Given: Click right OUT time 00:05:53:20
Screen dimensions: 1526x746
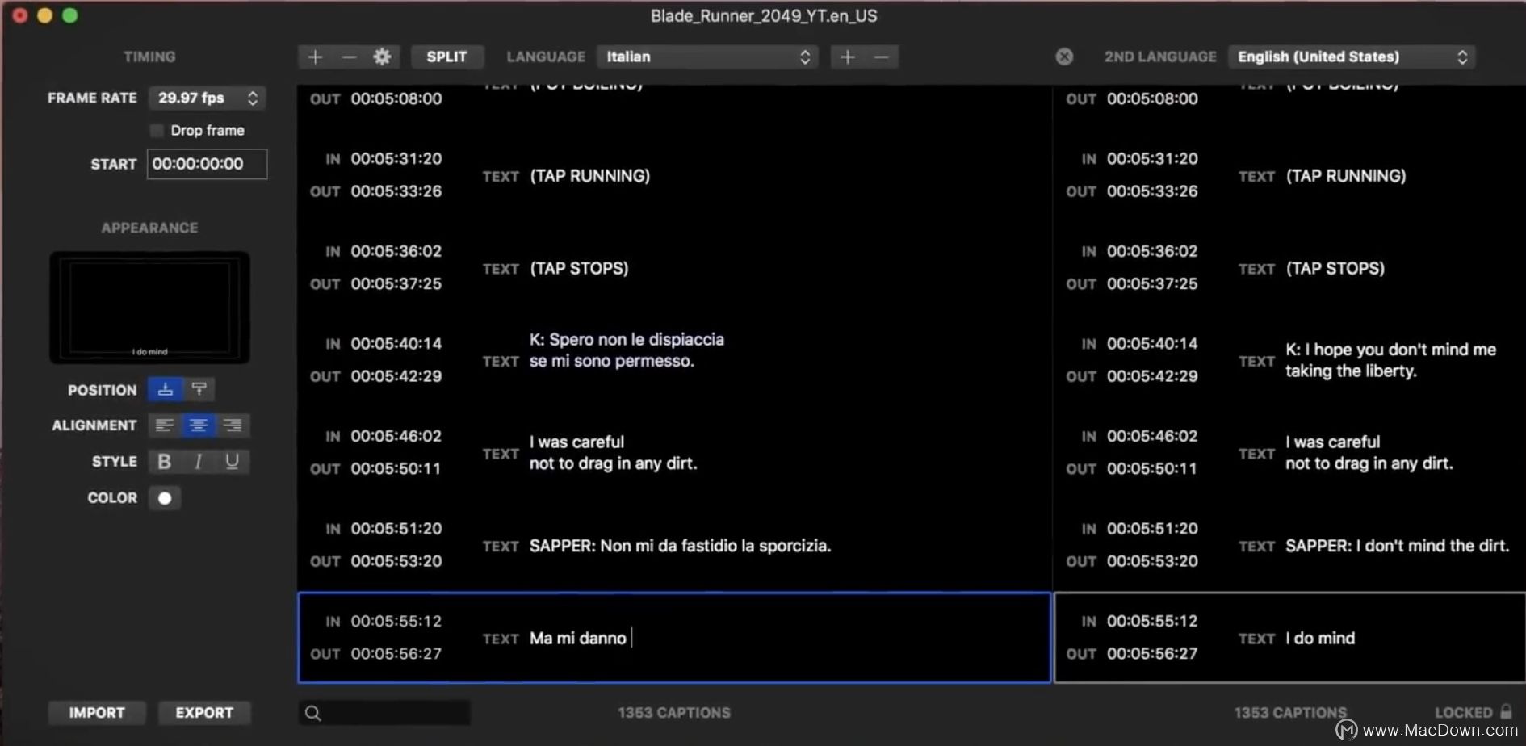Looking at the screenshot, I should tap(1152, 560).
